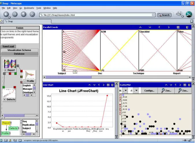Click the schema canvas horizontal scrollbar thumb

tap(14, 115)
